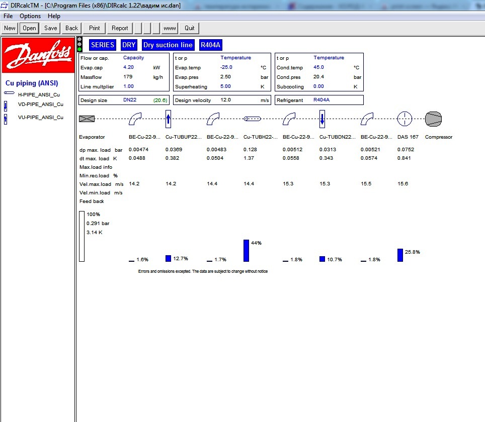This screenshot has width=485, height=422.
Task: Click the Temperature option beside Cond t or p
Action: pyautogui.click(x=329, y=58)
